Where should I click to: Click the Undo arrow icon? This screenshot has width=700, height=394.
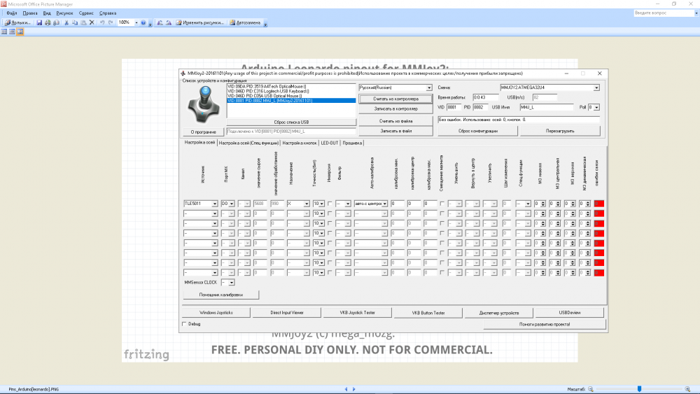point(102,22)
